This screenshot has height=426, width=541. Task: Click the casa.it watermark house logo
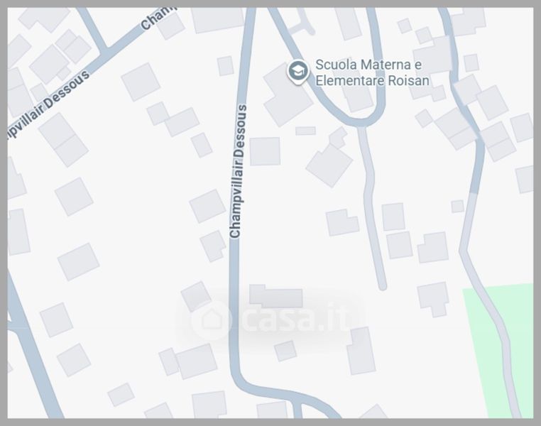click(212, 320)
